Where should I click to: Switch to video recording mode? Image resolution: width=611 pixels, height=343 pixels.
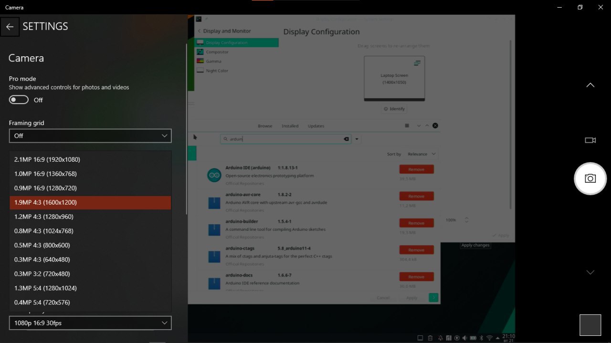click(x=590, y=140)
